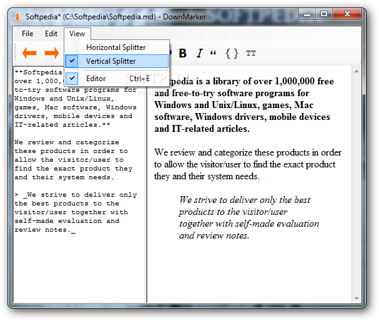Select Horizontal Splitter menu option
Screen dimensions: 379x321
117,47
